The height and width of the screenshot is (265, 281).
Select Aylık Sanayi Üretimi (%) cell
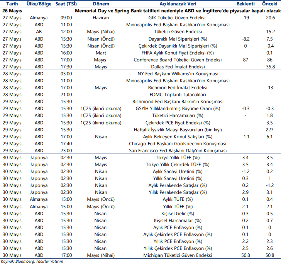(x=178, y=172)
